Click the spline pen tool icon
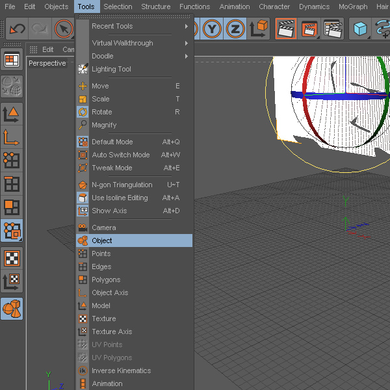This screenshot has width=390, height=390. point(382,29)
